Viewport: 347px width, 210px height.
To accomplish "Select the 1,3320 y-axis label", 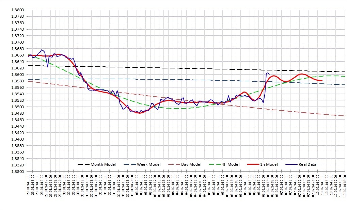I will (17, 165).
